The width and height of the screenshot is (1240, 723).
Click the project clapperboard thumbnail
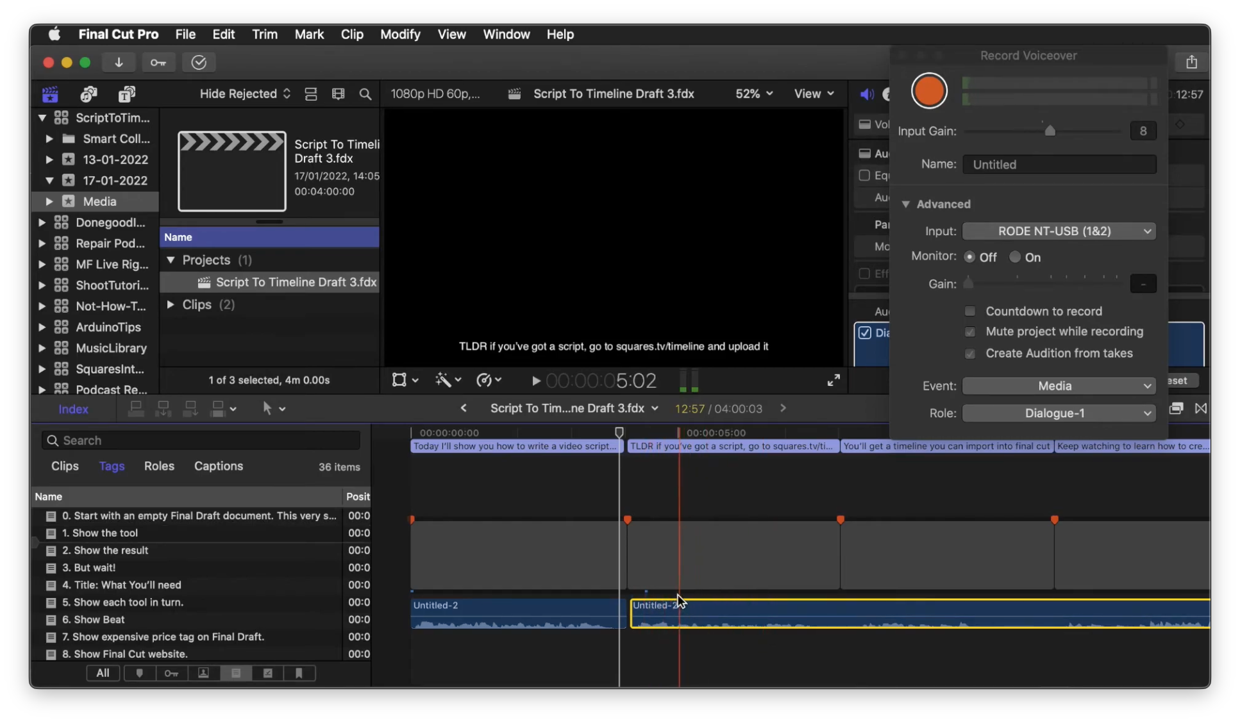tap(232, 171)
